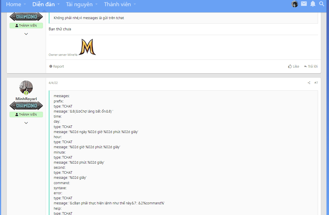Click the line containing '&2%command%'
Screen dimensions: 329x215
coord(109,203)
